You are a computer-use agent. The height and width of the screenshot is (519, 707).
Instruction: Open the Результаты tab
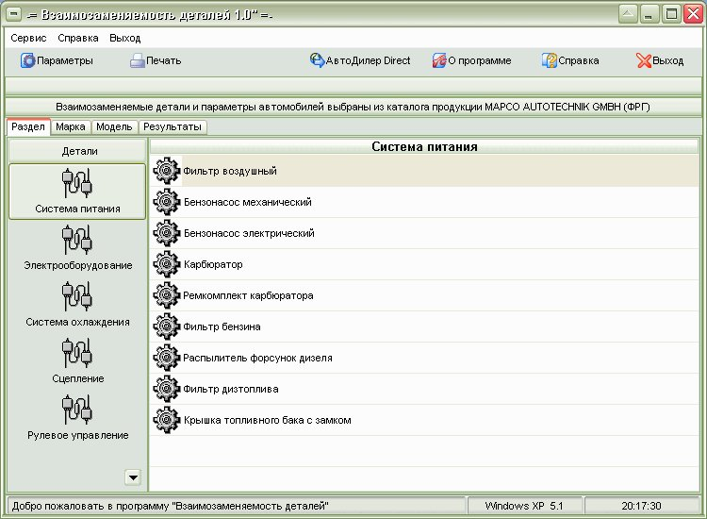172,126
